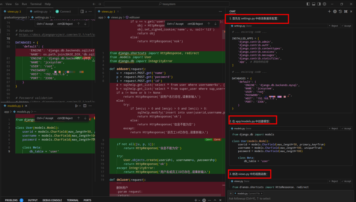The width and height of the screenshot is (356, 202).
Task: Reject the models.py chat code block
Action: 333,129
